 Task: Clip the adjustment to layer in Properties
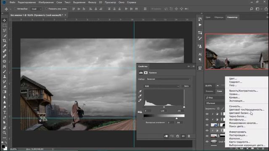(x=166, y=136)
